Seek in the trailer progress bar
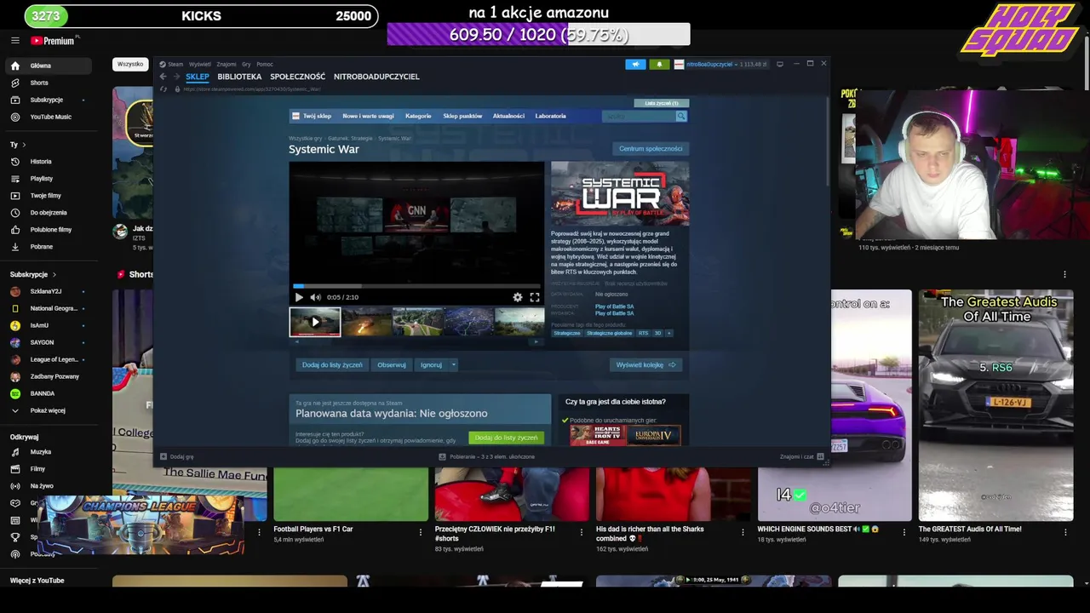1090x613 pixels. pyautogui.click(x=416, y=286)
